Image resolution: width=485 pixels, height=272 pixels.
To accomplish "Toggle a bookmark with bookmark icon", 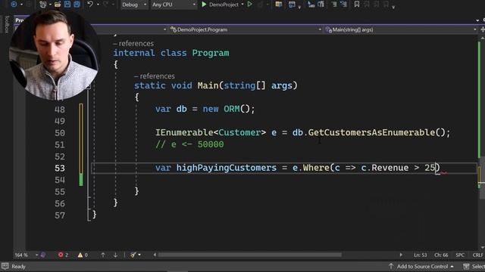I will point(357,5).
